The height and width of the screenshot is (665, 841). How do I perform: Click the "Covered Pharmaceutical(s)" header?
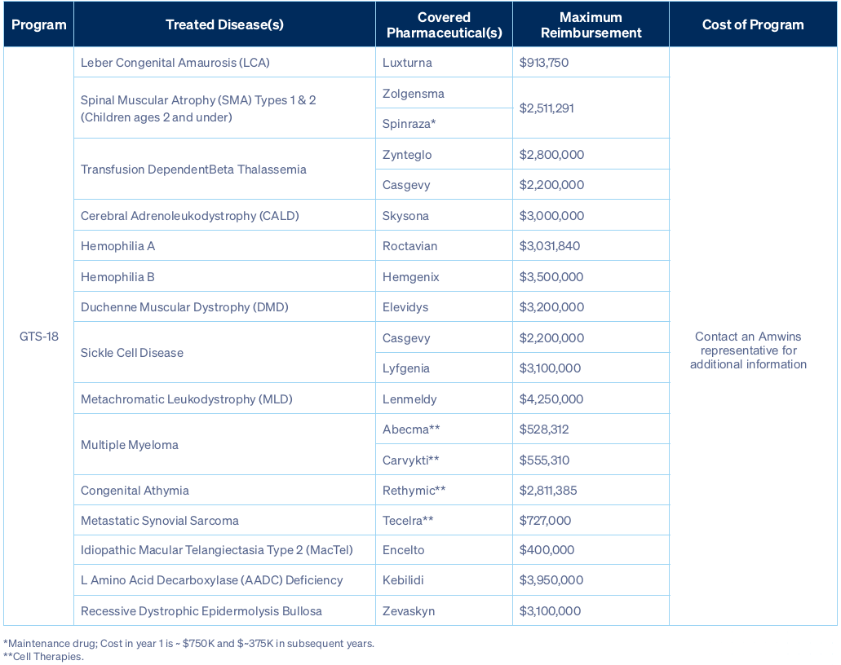[444, 25]
